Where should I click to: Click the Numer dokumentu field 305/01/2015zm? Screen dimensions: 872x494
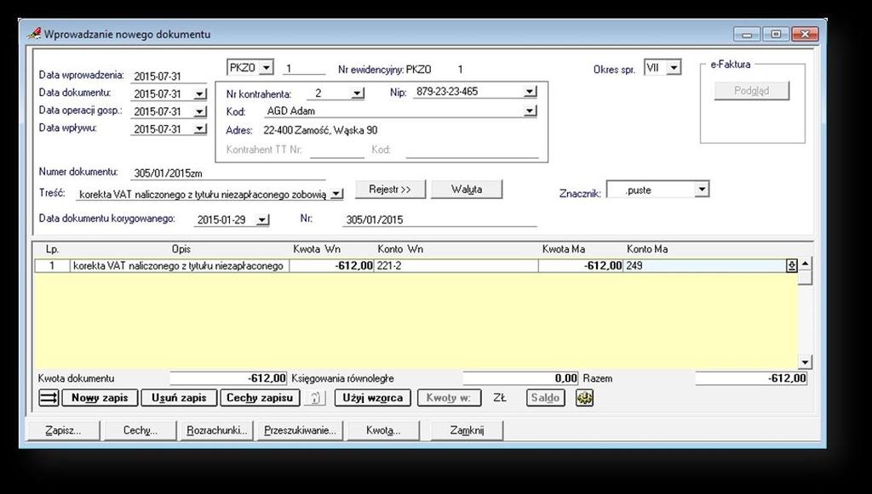pyautogui.click(x=228, y=173)
